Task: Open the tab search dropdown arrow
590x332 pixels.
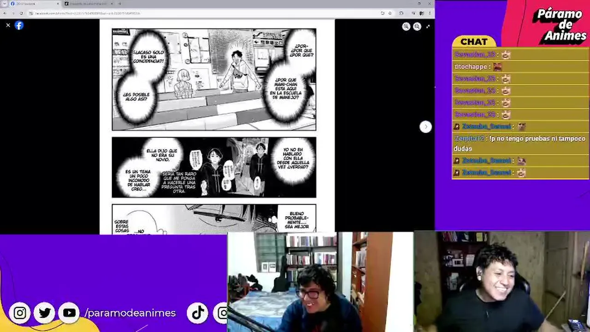Action: pos(4,4)
